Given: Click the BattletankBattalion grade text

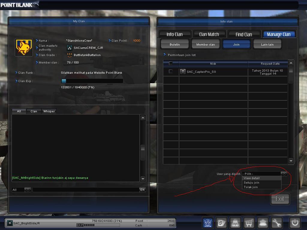Looking at the screenshot, I should pos(87,55).
